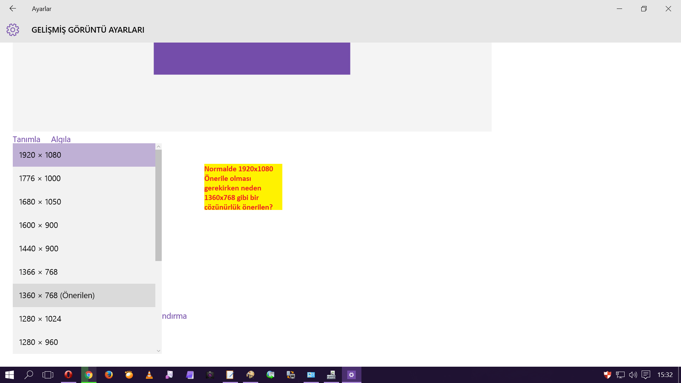Open the taskbar search magnifier
Image resolution: width=681 pixels, height=383 pixels.
tap(28, 375)
